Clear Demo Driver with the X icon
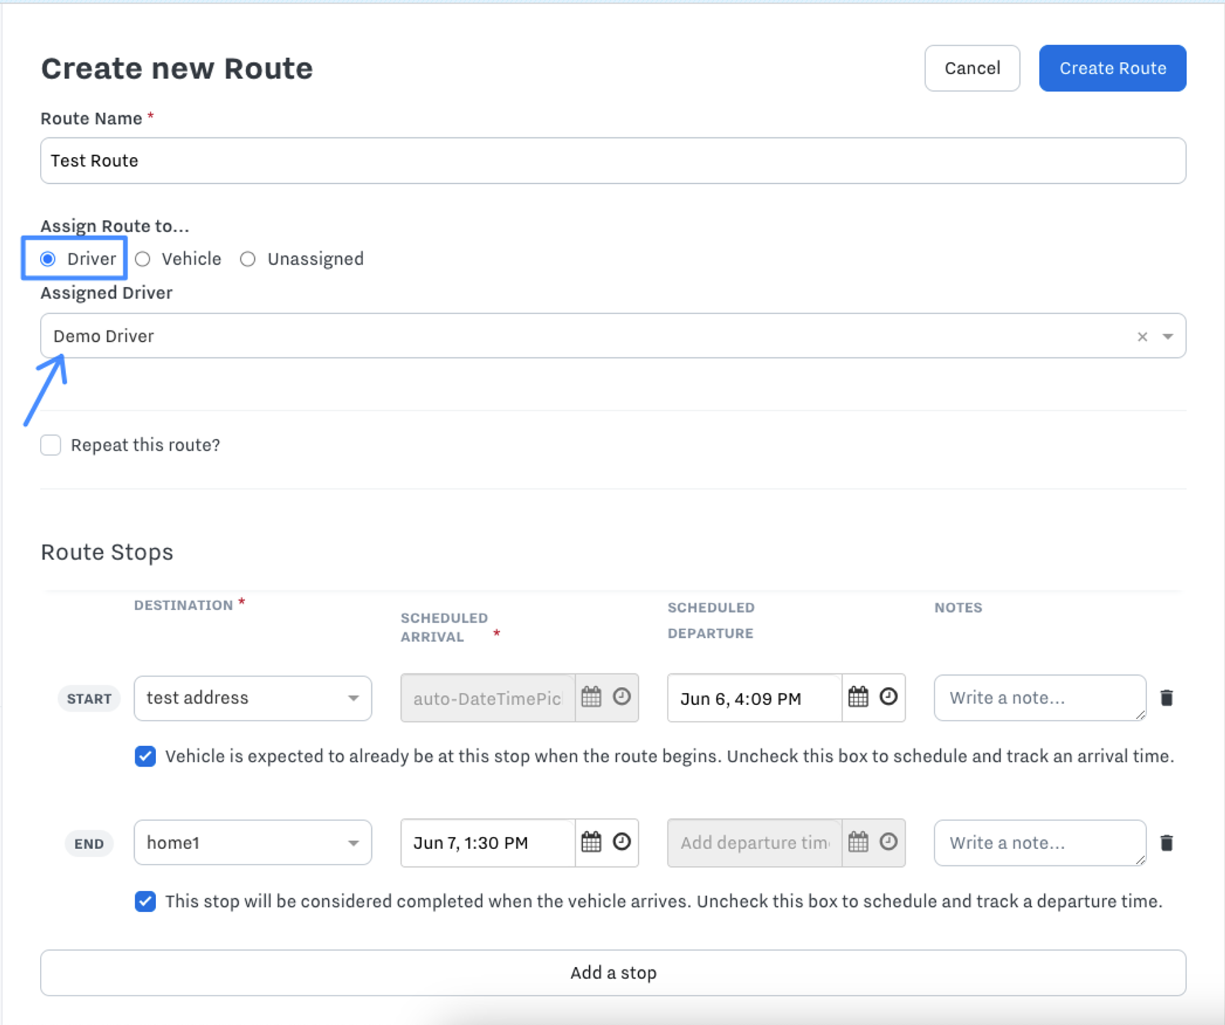Image resolution: width=1225 pixels, height=1025 pixels. (1142, 336)
